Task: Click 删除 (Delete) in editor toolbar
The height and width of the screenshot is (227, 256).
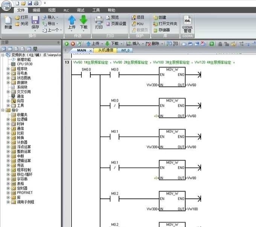Action: 153,43
